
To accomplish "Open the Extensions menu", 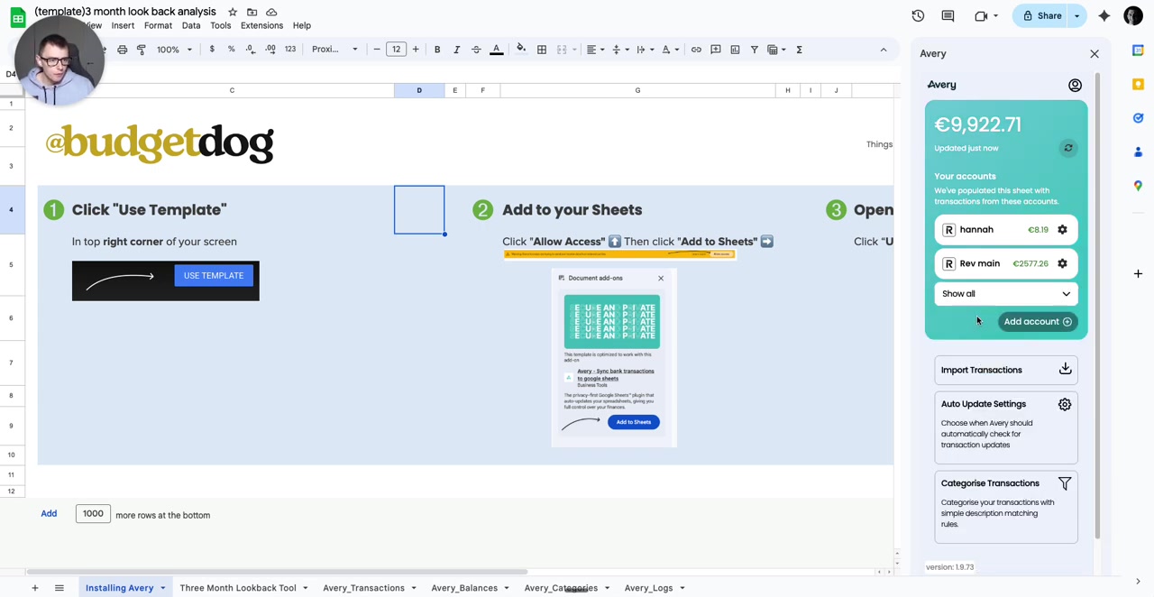I will (x=261, y=25).
